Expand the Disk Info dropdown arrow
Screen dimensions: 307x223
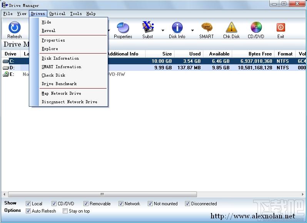[x=192, y=30]
